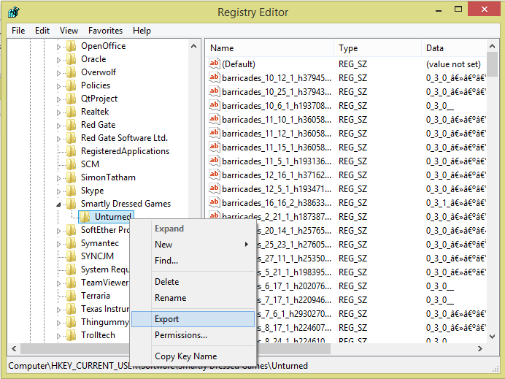This screenshot has width=505, height=379.
Task: Expand the OpenOffice key
Action: pyautogui.click(x=58, y=47)
